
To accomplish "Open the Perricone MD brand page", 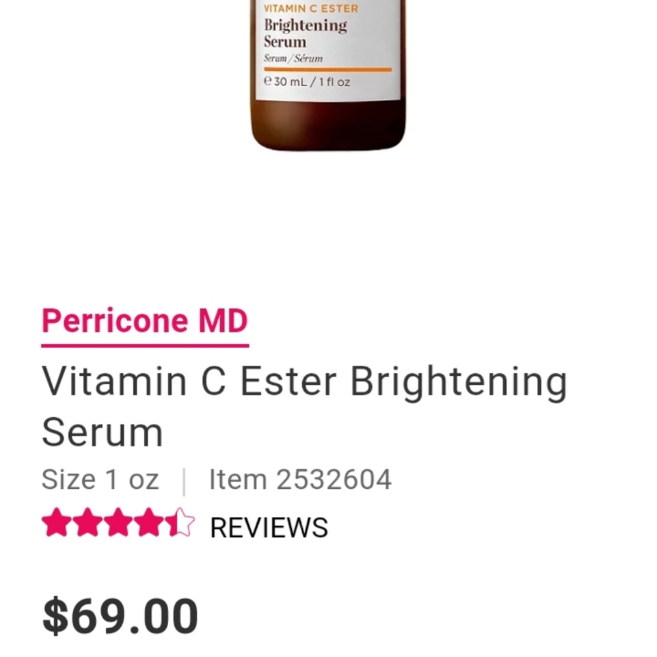I will [145, 321].
